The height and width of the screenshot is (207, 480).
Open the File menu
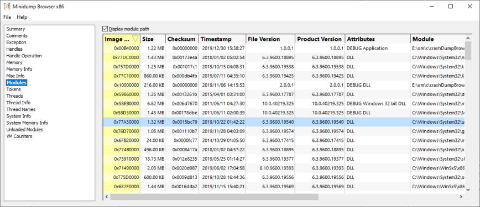click(x=7, y=17)
